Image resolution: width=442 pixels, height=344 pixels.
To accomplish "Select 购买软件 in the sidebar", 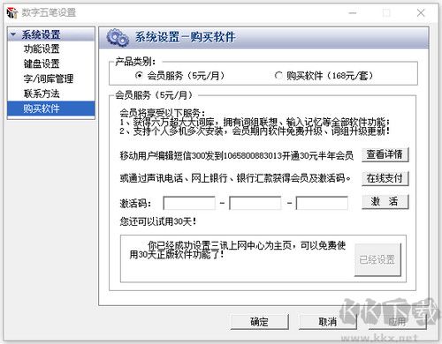I will point(51,108).
